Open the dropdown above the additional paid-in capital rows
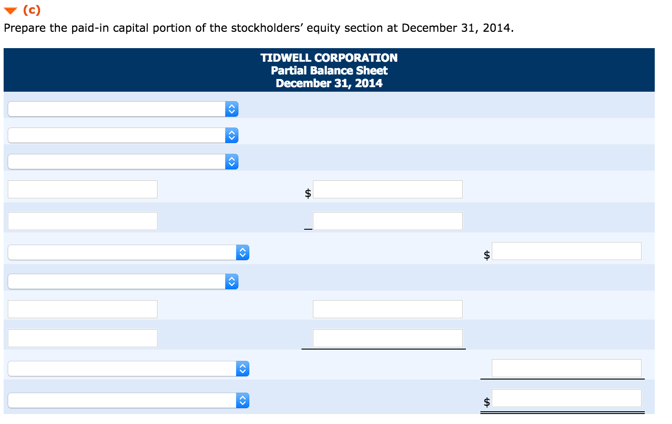 (x=232, y=281)
